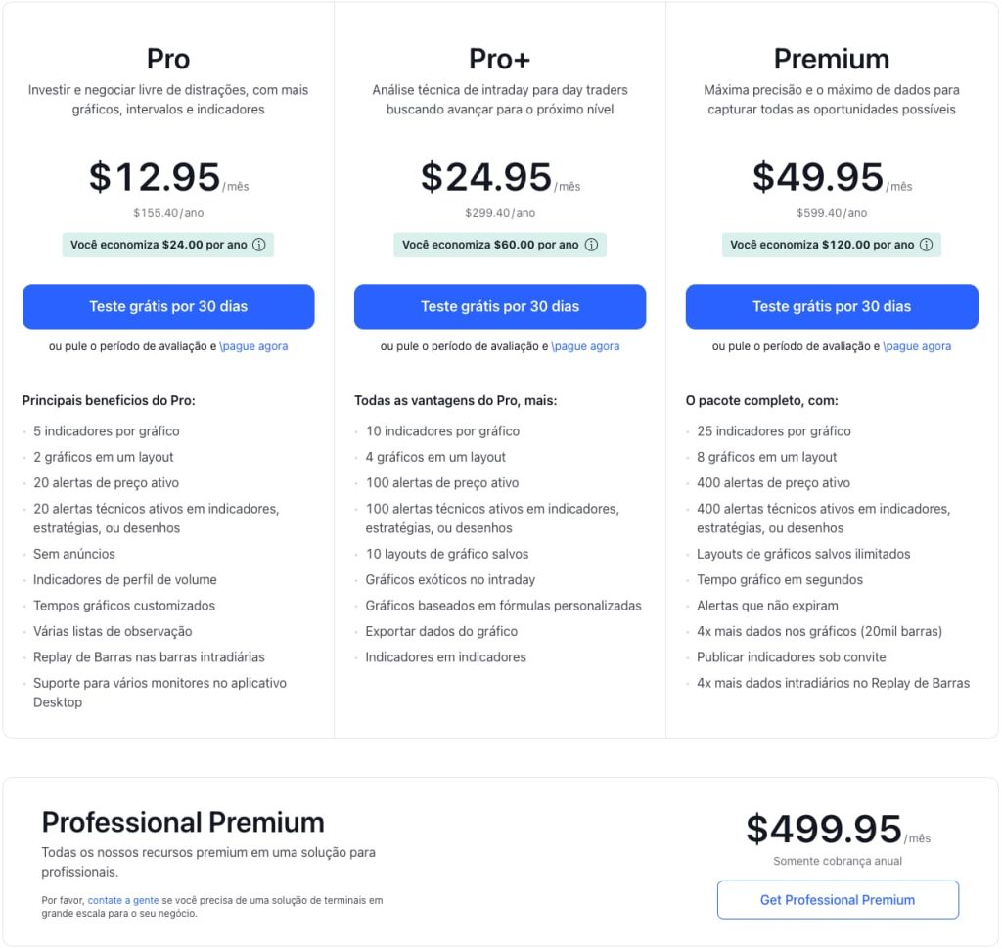Start Pro+ plan 30-day free trial
This screenshot has width=1002, height=949.
500,307
